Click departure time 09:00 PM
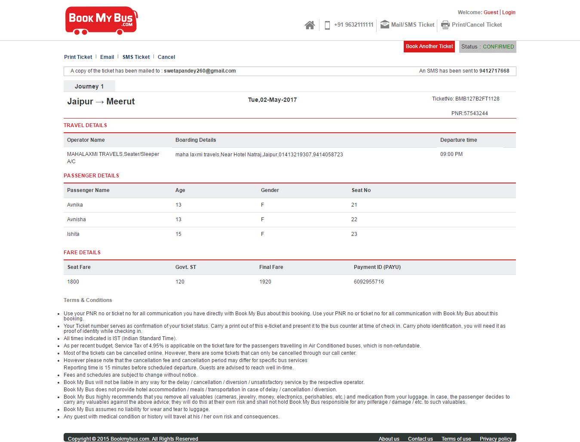Screen dimensions: 580x442 [x=451, y=154]
